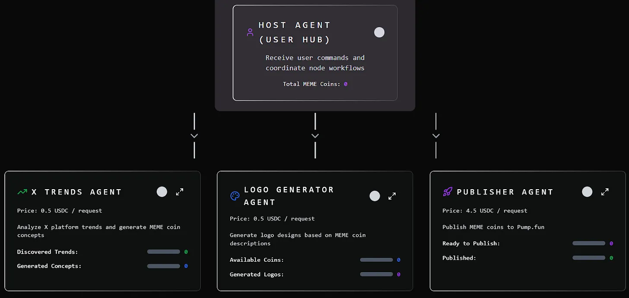Image resolution: width=629 pixels, height=298 pixels.
Task: Click the X Trends green arrow icon
Action: point(22,192)
